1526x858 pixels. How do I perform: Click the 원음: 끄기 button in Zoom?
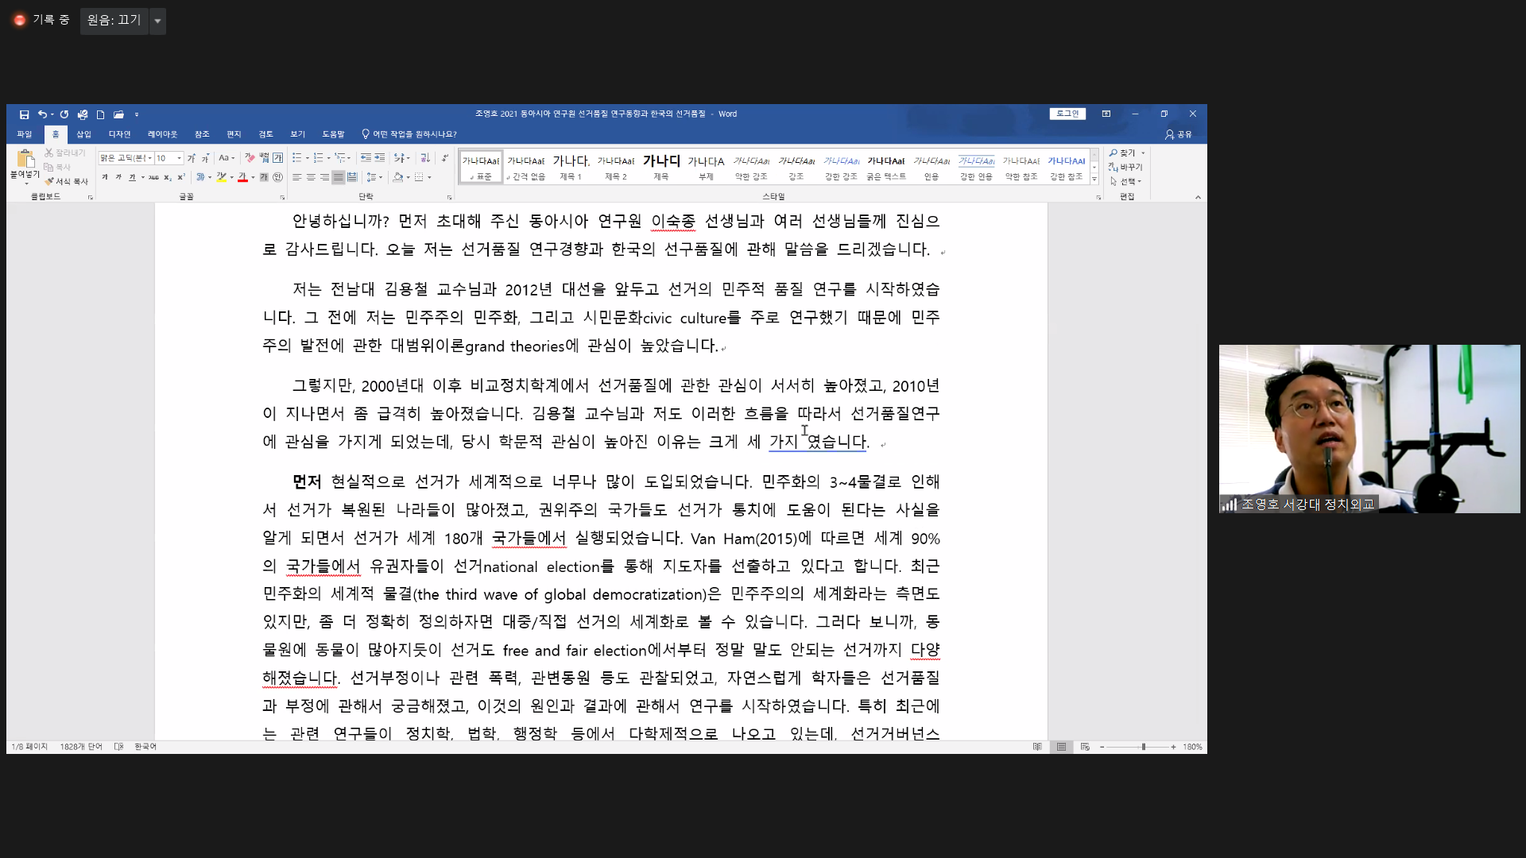click(x=114, y=20)
